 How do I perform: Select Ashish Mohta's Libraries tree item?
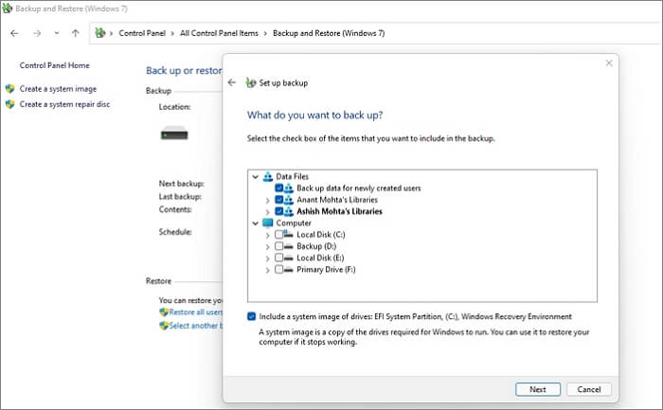pyautogui.click(x=339, y=211)
